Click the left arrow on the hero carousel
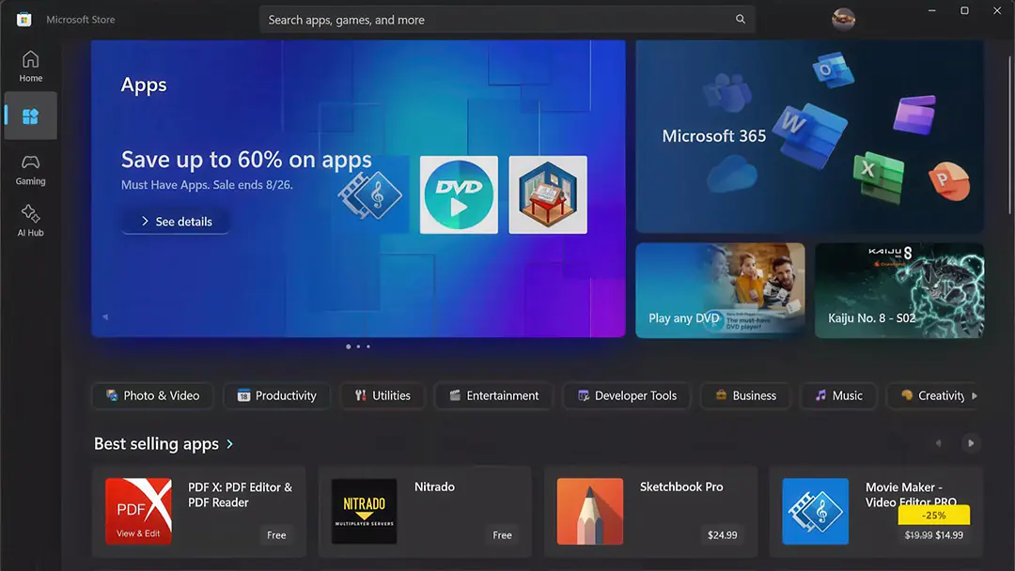This screenshot has width=1015, height=571. click(x=105, y=317)
